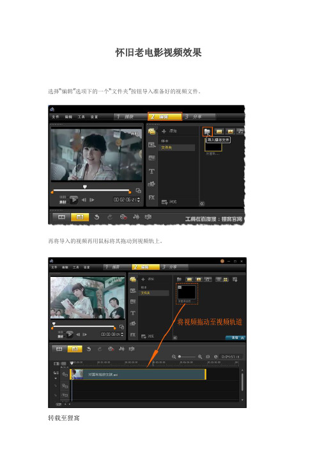Open the 3 分享 tab in lower screenshot
This screenshot has height=449, width=317.
pyautogui.click(x=173, y=267)
